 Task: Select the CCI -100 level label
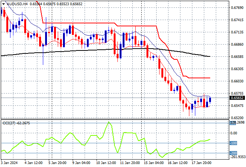[x=233, y=143]
